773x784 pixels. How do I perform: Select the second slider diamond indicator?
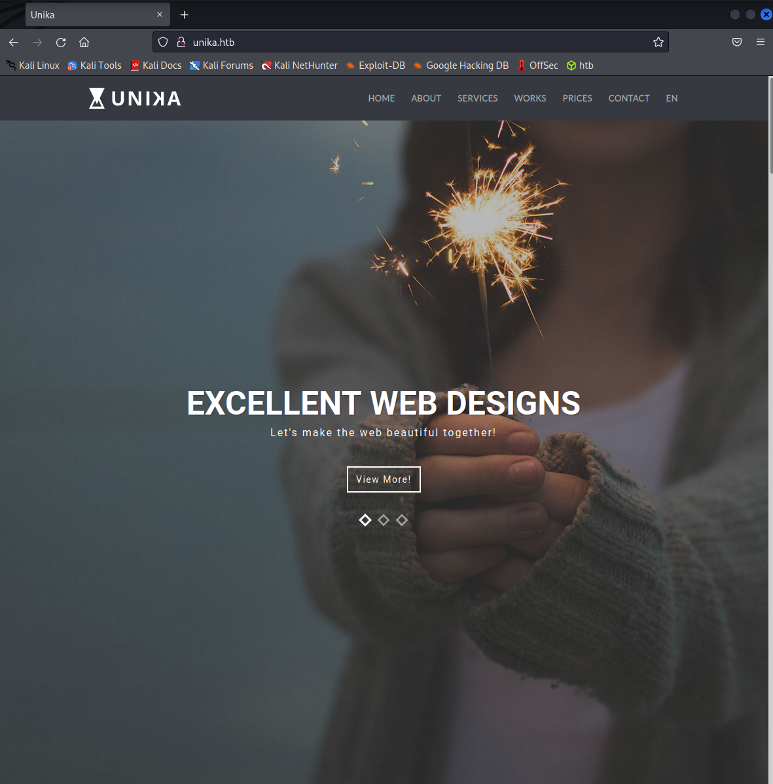(384, 520)
